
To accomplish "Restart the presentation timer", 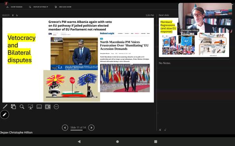I will point(17,15).
